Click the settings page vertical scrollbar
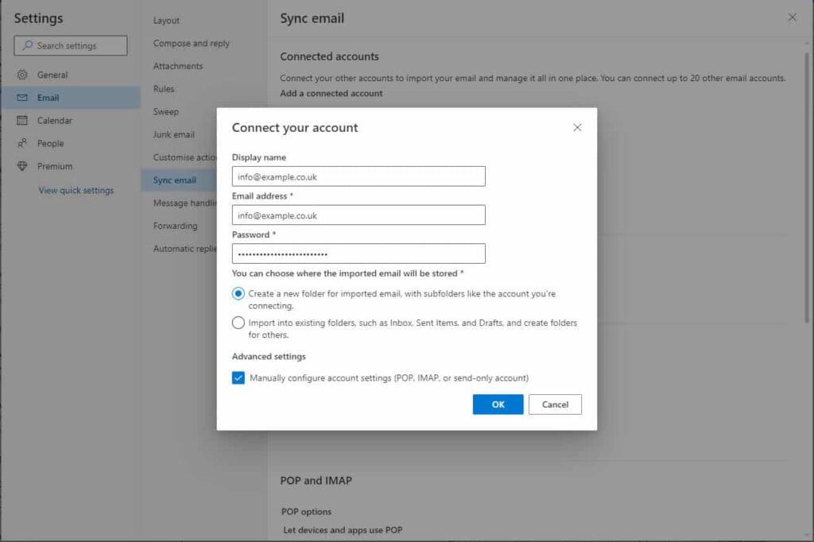The height and width of the screenshot is (542, 814). tap(807, 187)
